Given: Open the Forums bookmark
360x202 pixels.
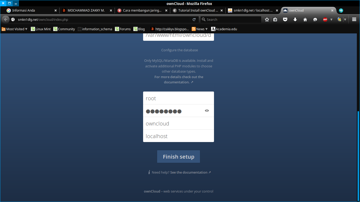Looking at the screenshot, I should (x=123, y=29).
